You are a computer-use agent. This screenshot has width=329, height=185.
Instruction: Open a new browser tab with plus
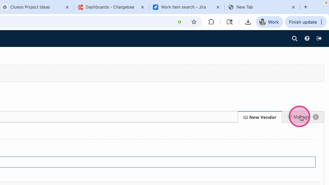306,7
